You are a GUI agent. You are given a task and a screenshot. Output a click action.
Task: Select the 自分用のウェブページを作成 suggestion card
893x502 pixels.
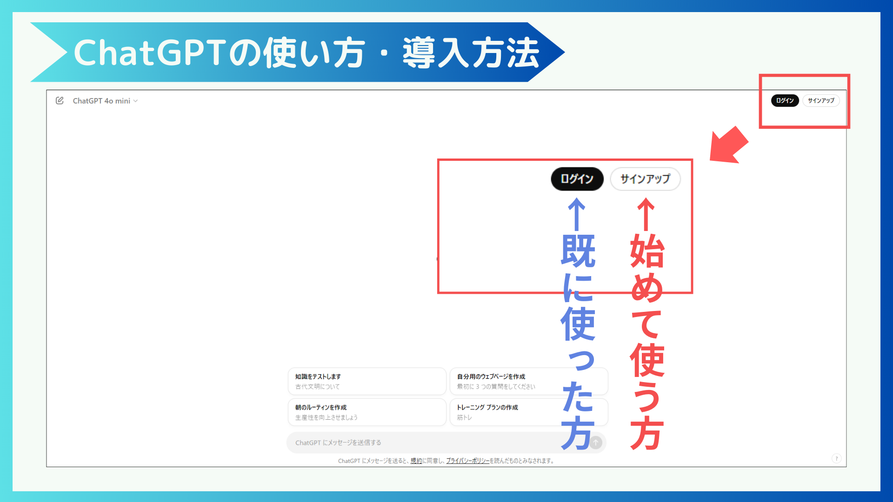[x=529, y=381]
